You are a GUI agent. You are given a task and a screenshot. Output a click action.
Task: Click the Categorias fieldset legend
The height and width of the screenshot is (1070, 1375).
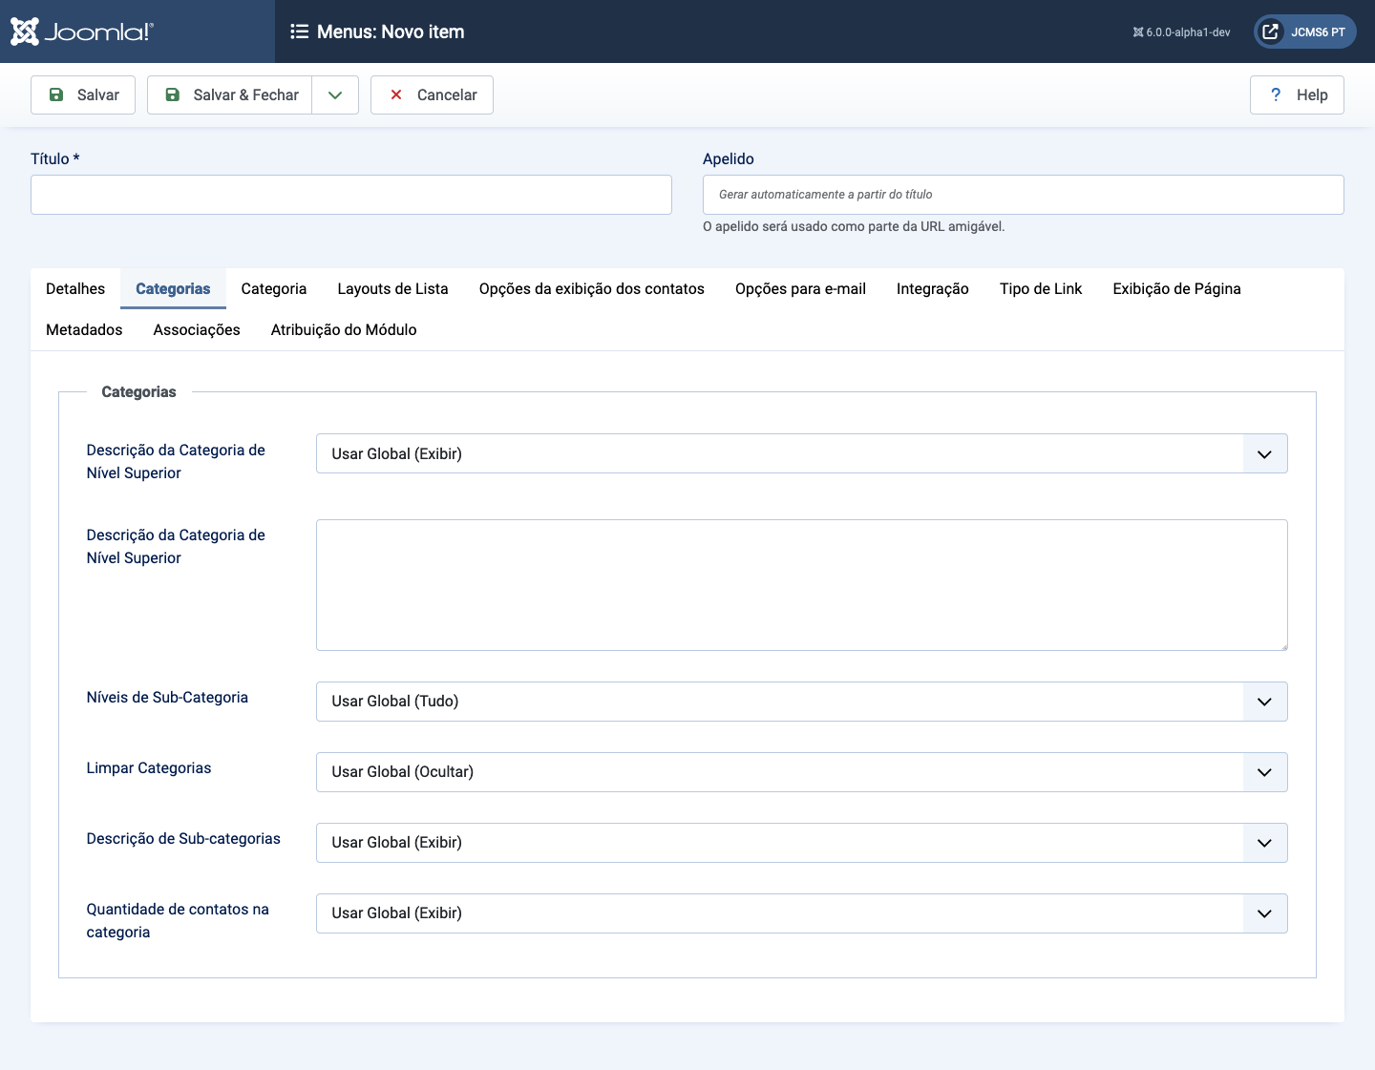139,392
